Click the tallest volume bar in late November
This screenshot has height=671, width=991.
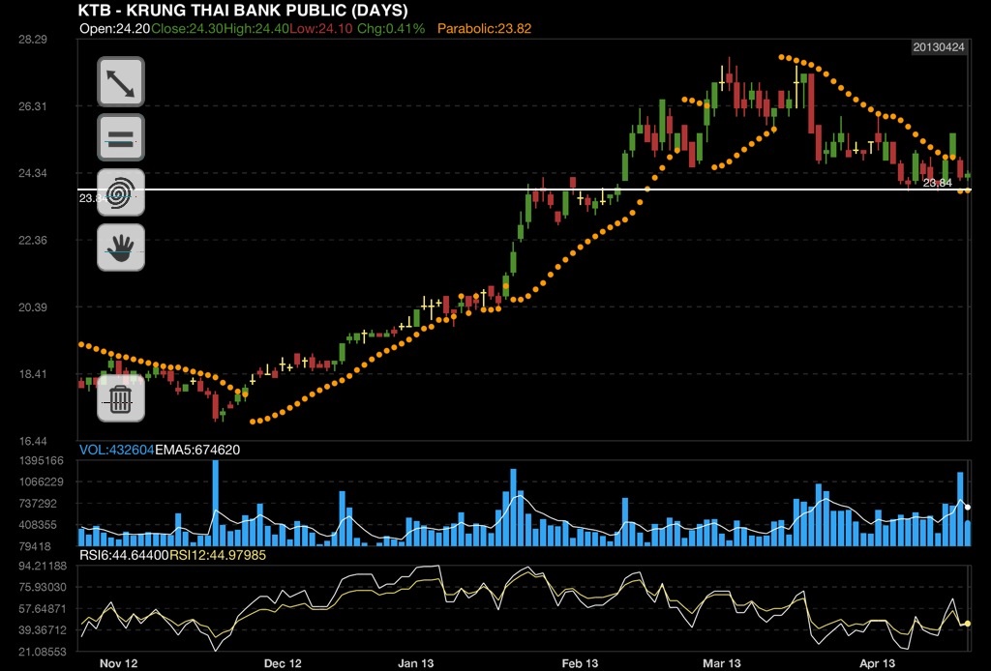click(x=216, y=503)
